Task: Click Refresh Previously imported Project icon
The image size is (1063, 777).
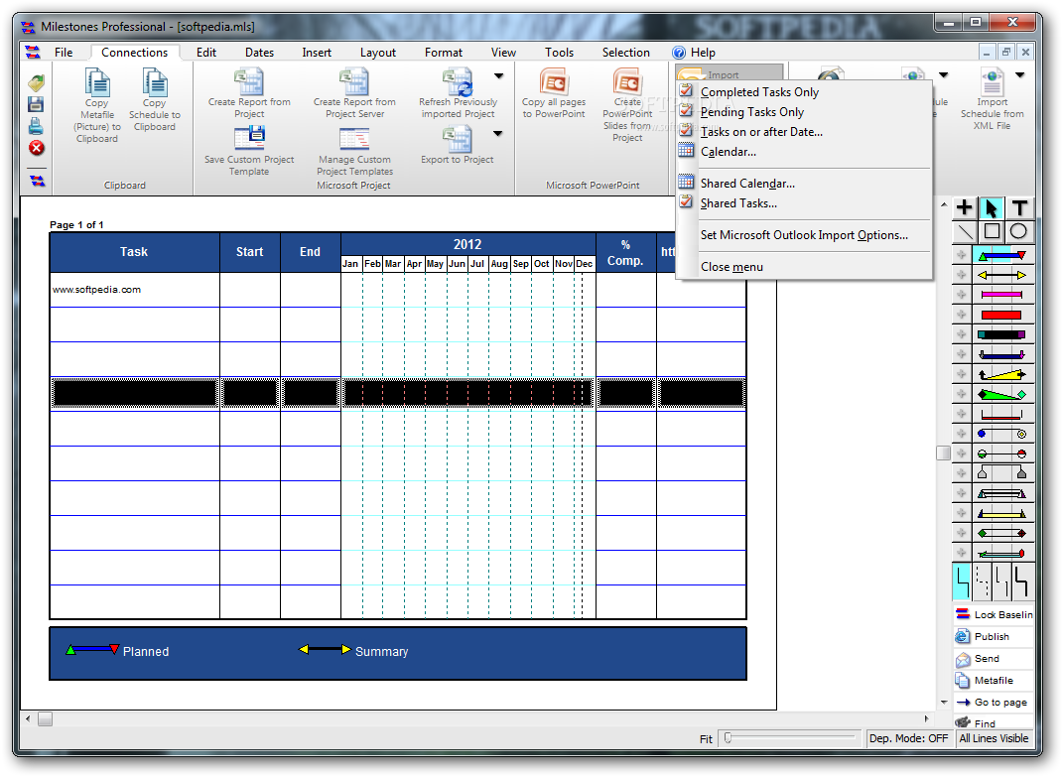Action: click(x=458, y=82)
